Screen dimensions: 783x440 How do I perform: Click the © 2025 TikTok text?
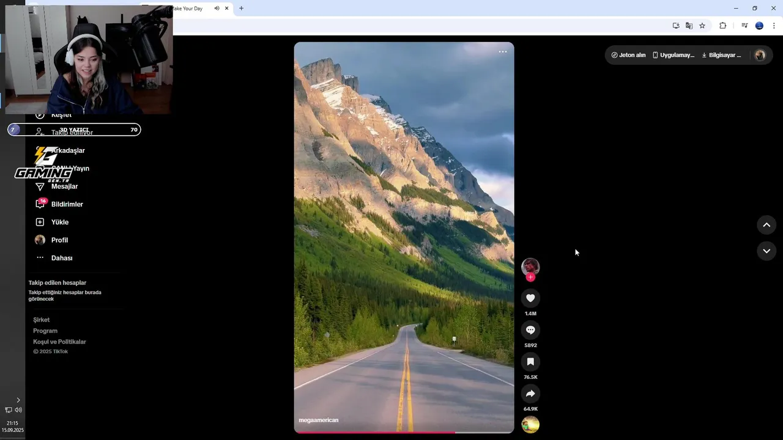tap(50, 352)
